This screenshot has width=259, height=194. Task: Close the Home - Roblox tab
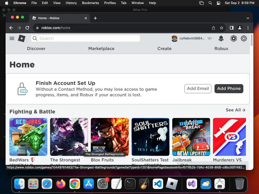click(x=86, y=18)
